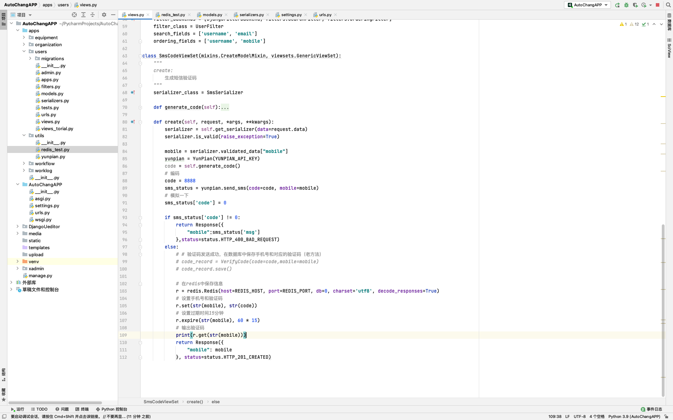Click the SmsCodeViewSet breadcrumb
Image resolution: width=673 pixels, height=420 pixels.
161,402
